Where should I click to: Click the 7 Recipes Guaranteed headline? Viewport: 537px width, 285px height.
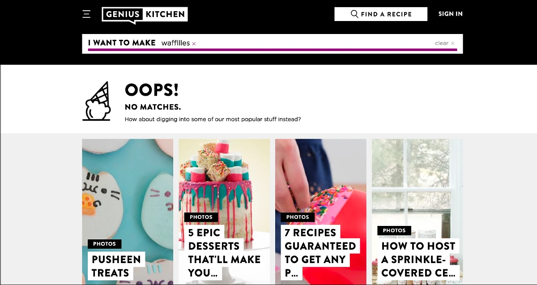(x=321, y=253)
